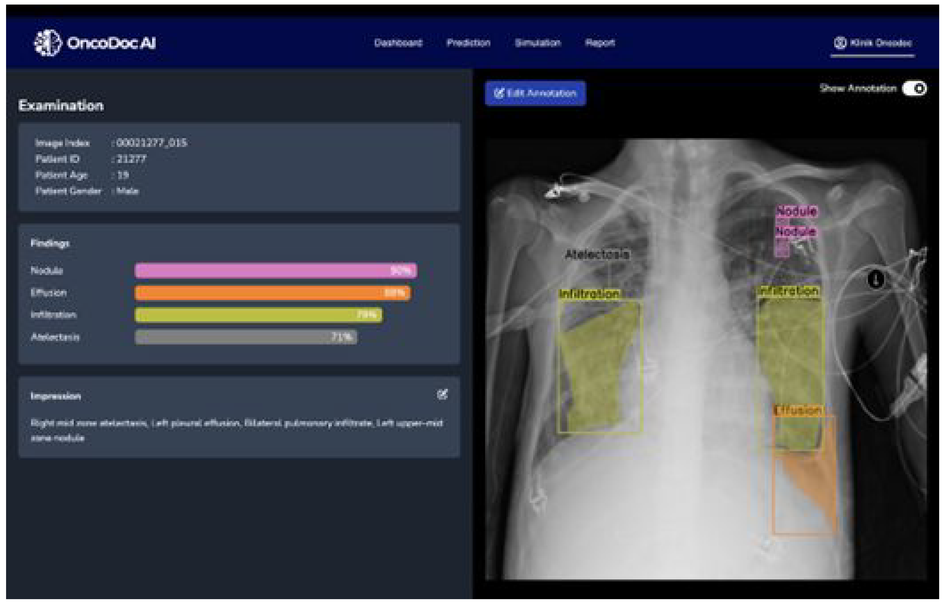Click the pink Nodule findings bar

(275, 270)
